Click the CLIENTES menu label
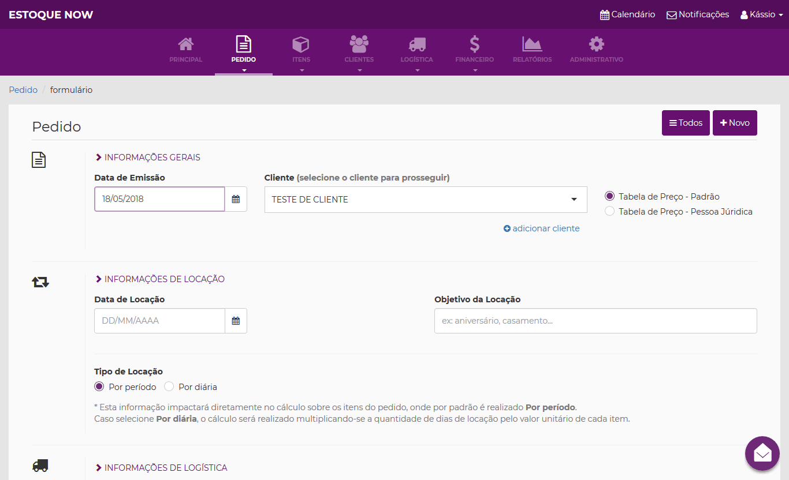Viewport: 789px width, 480px height. coord(359,59)
